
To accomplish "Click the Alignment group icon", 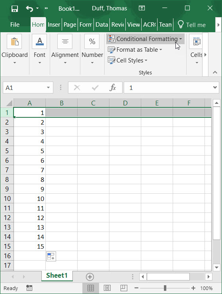I will pyautogui.click(x=65, y=41).
